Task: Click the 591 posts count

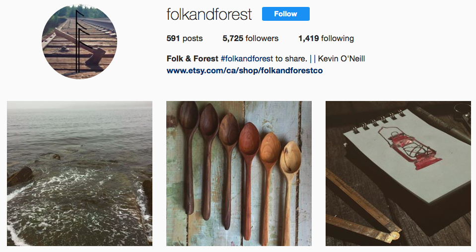Action: tap(185, 39)
